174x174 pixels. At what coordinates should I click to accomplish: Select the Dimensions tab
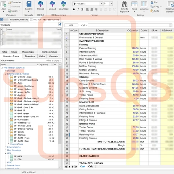click(30, 56)
